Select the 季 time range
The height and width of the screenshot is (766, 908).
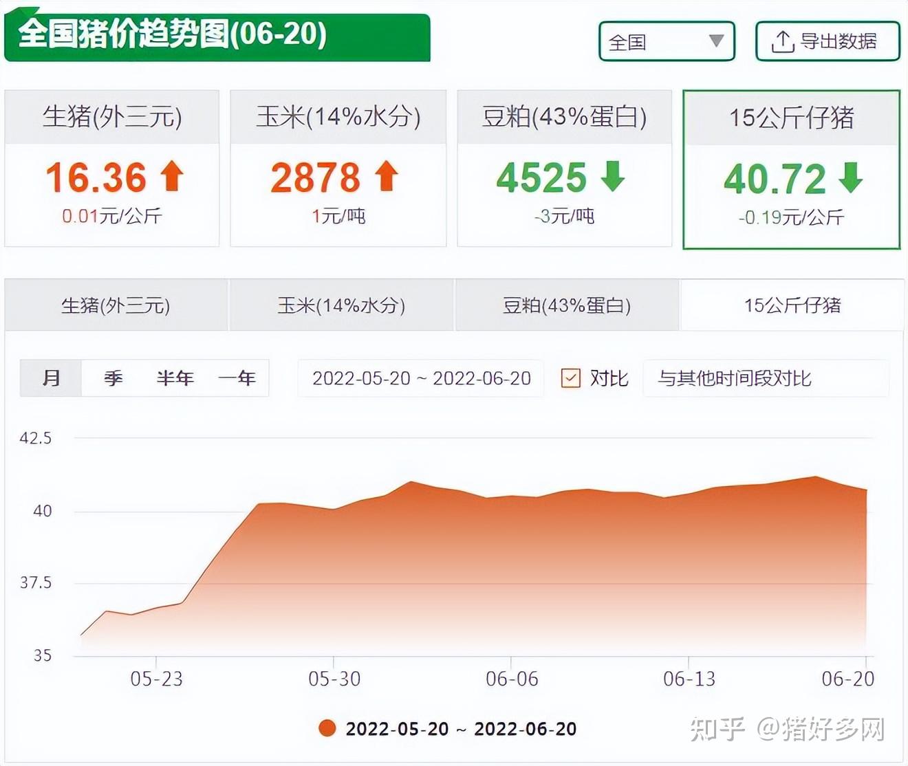tap(113, 378)
